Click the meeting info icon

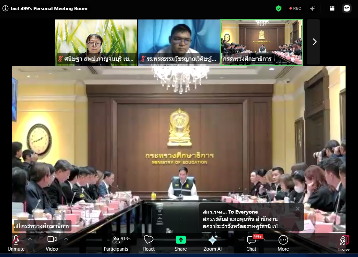pyautogui.click(x=5, y=8)
